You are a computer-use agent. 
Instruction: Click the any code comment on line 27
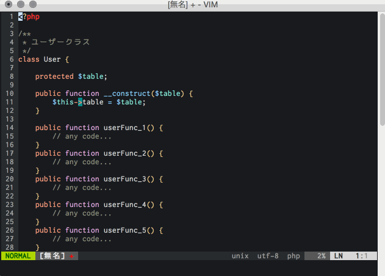pyautogui.click(x=82, y=239)
